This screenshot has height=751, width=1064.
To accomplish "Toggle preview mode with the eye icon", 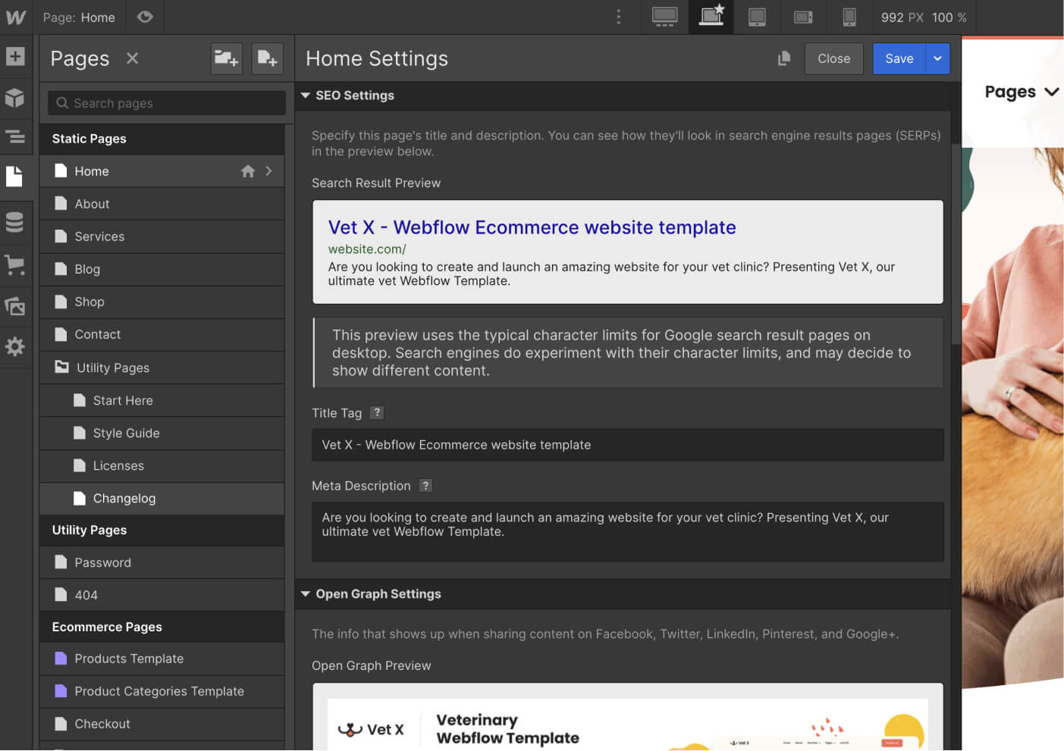I will [145, 17].
